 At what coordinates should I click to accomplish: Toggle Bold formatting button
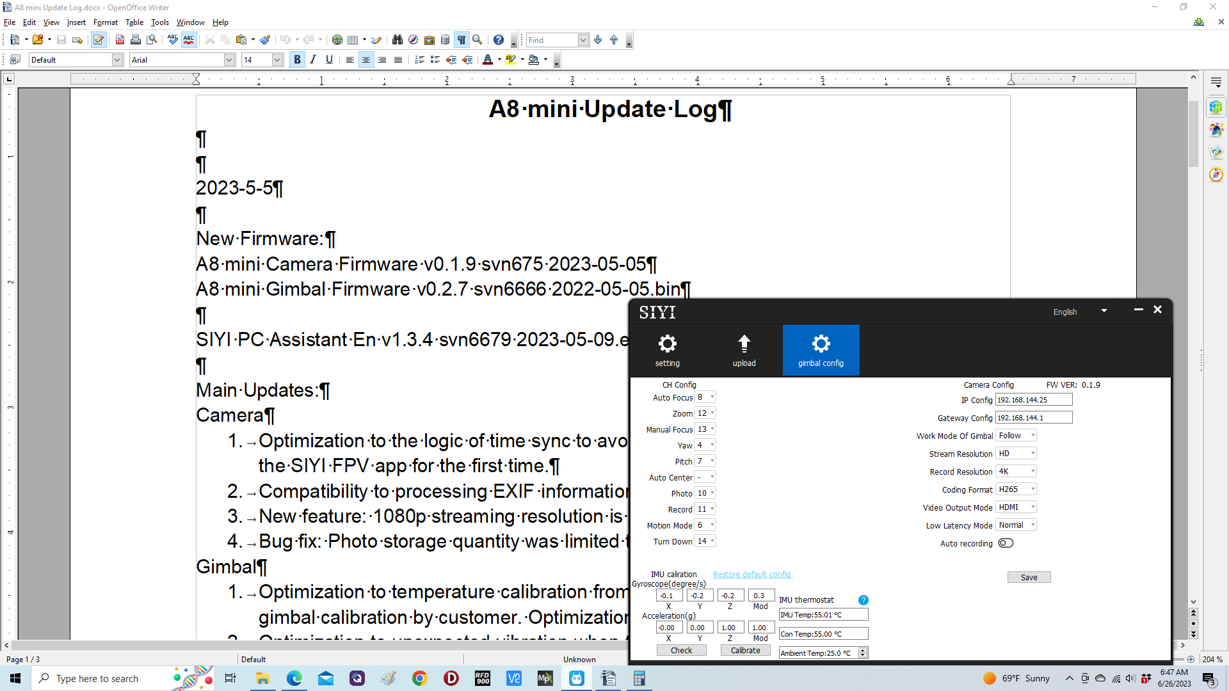point(297,60)
